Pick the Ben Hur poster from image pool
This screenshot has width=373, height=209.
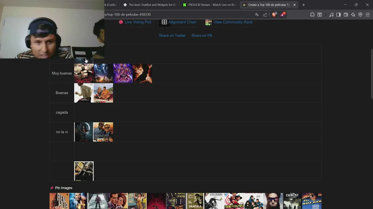59,201
